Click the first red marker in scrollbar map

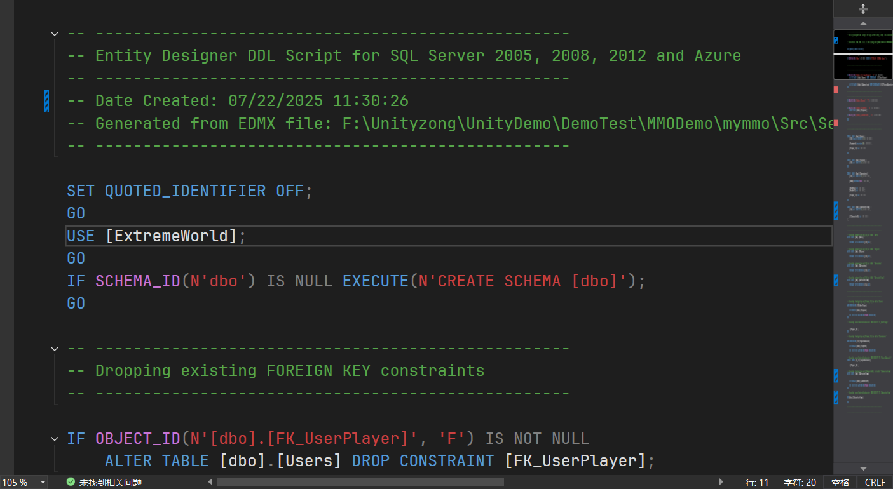click(x=836, y=90)
